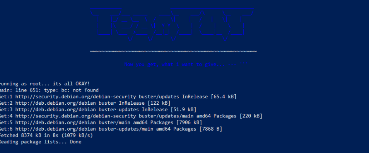The height and width of the screenshot is (153, 369).
Task: Open the deb.debian.org URL on the Get:6 line
Action: (56, 129)
